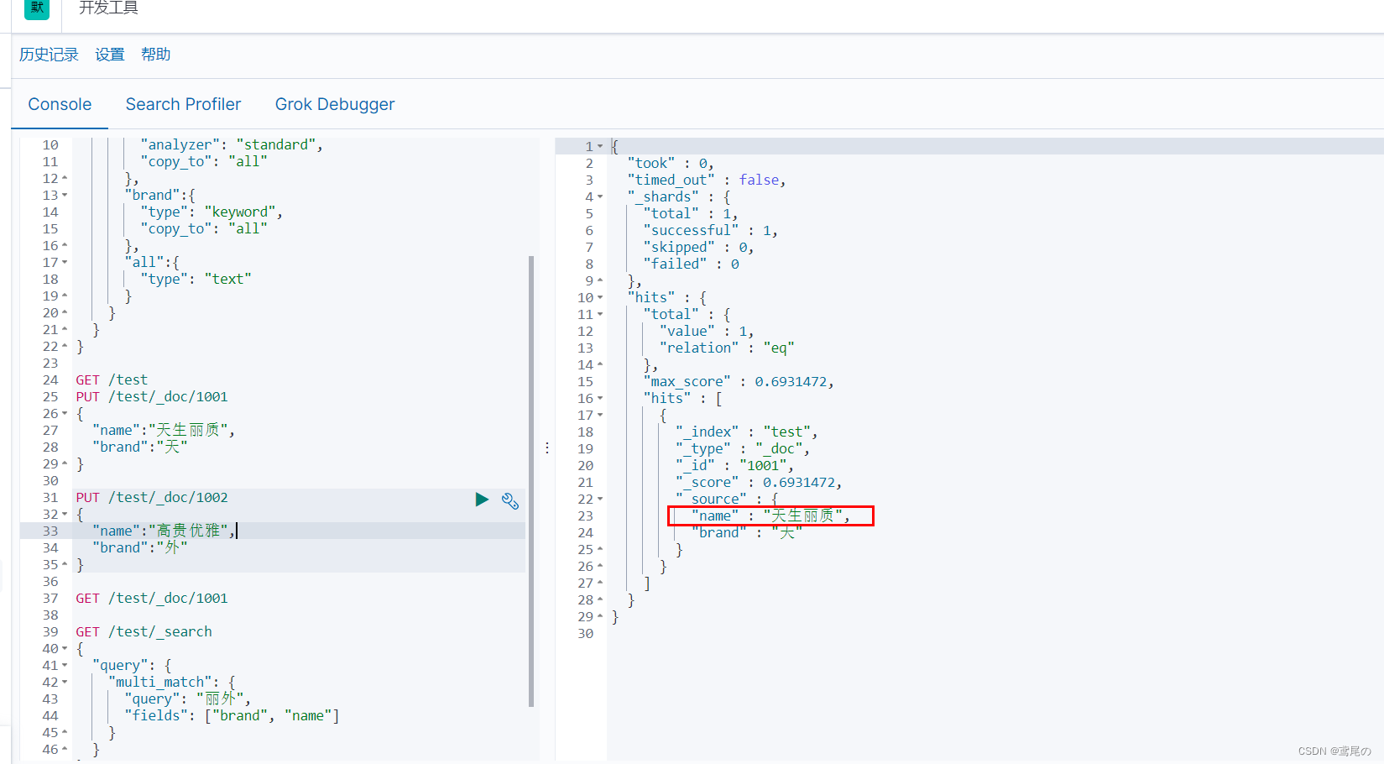
Task: Collapse response _source fold at line 22
Action: click(600, 499)
